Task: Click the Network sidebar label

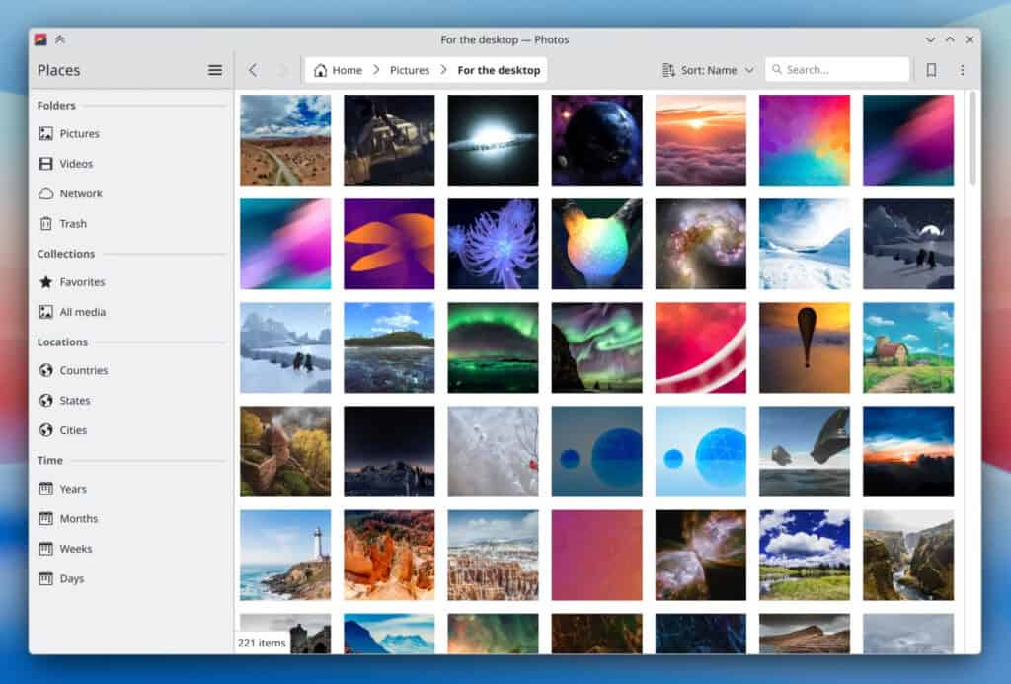Action: 81,193
